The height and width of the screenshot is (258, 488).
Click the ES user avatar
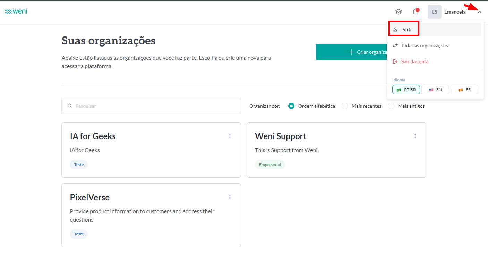(434, 12)
